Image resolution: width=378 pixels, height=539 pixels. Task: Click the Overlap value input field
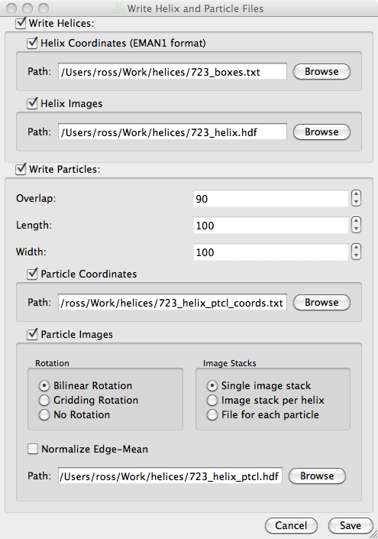click(x=271, y=199)
